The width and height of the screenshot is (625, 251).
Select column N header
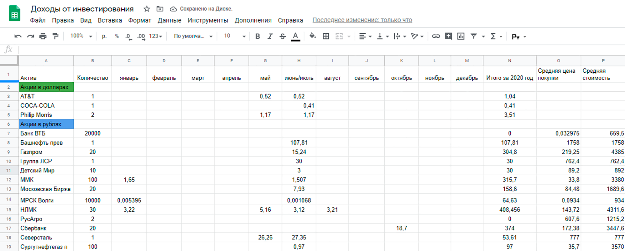(510, 61)
